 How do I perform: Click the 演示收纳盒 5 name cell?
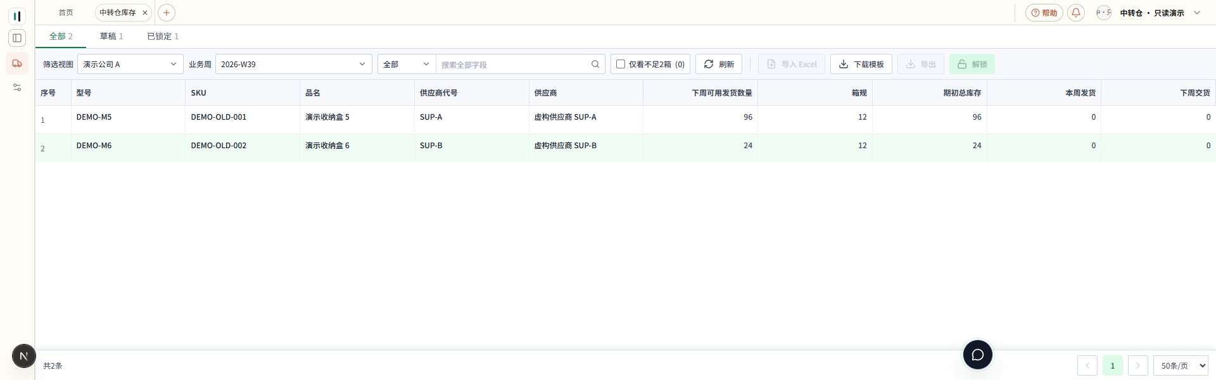357,119
